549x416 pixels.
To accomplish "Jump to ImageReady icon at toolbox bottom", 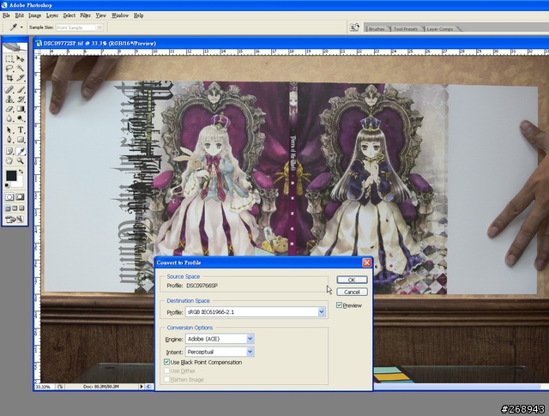I will pyautogui.click(x=15, y=220).
